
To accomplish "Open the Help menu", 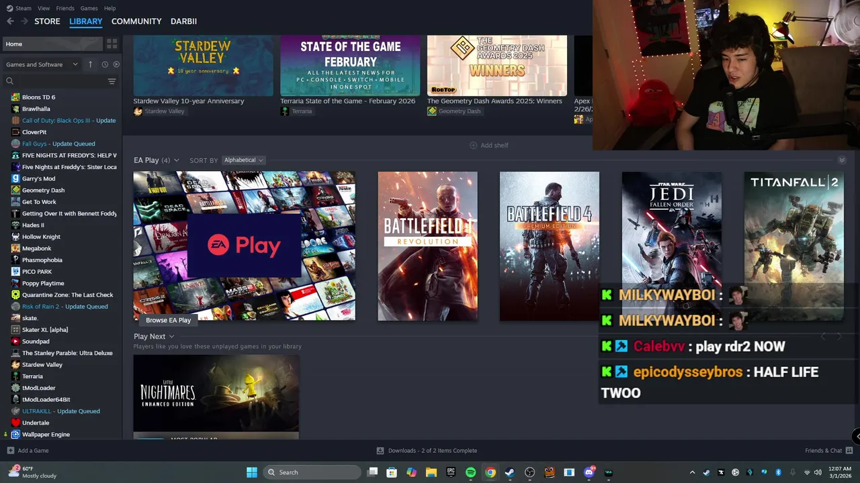I will 110,8.
